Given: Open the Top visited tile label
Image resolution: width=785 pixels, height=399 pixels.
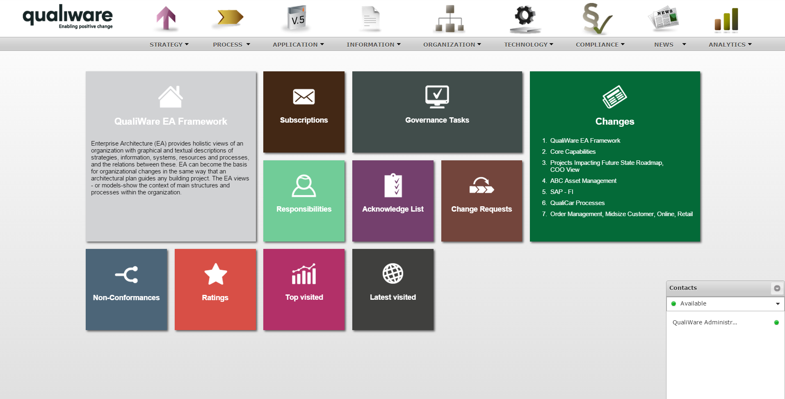Looking at the screenshot, I should [x=304, y=297].
